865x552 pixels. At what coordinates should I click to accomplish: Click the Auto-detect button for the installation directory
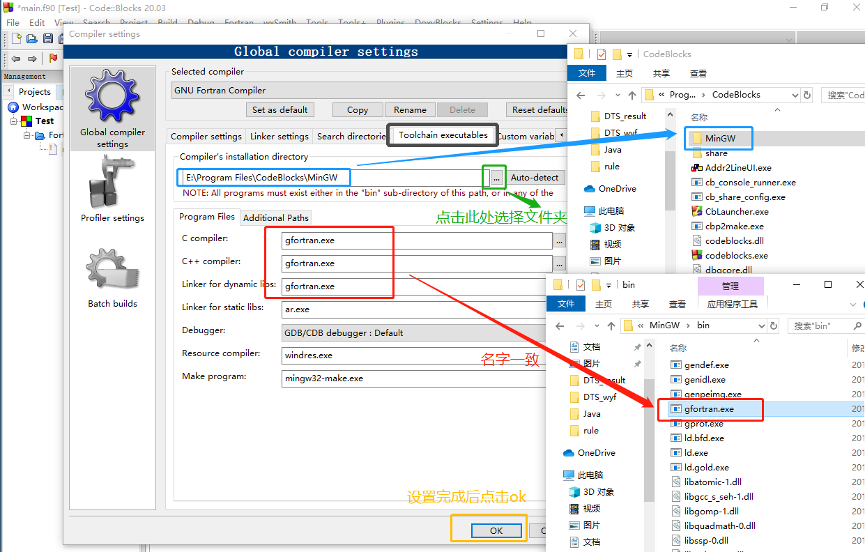pos(535,177)
